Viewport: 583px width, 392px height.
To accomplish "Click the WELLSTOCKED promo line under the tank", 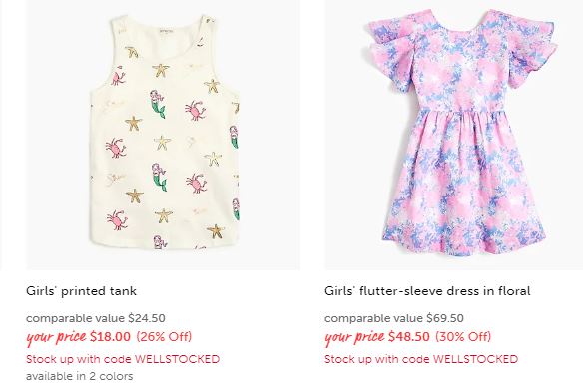I will coord(123,359).
